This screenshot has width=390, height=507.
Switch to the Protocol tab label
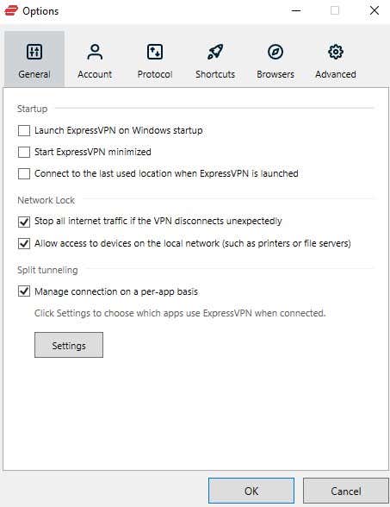(x=155, y=74)
